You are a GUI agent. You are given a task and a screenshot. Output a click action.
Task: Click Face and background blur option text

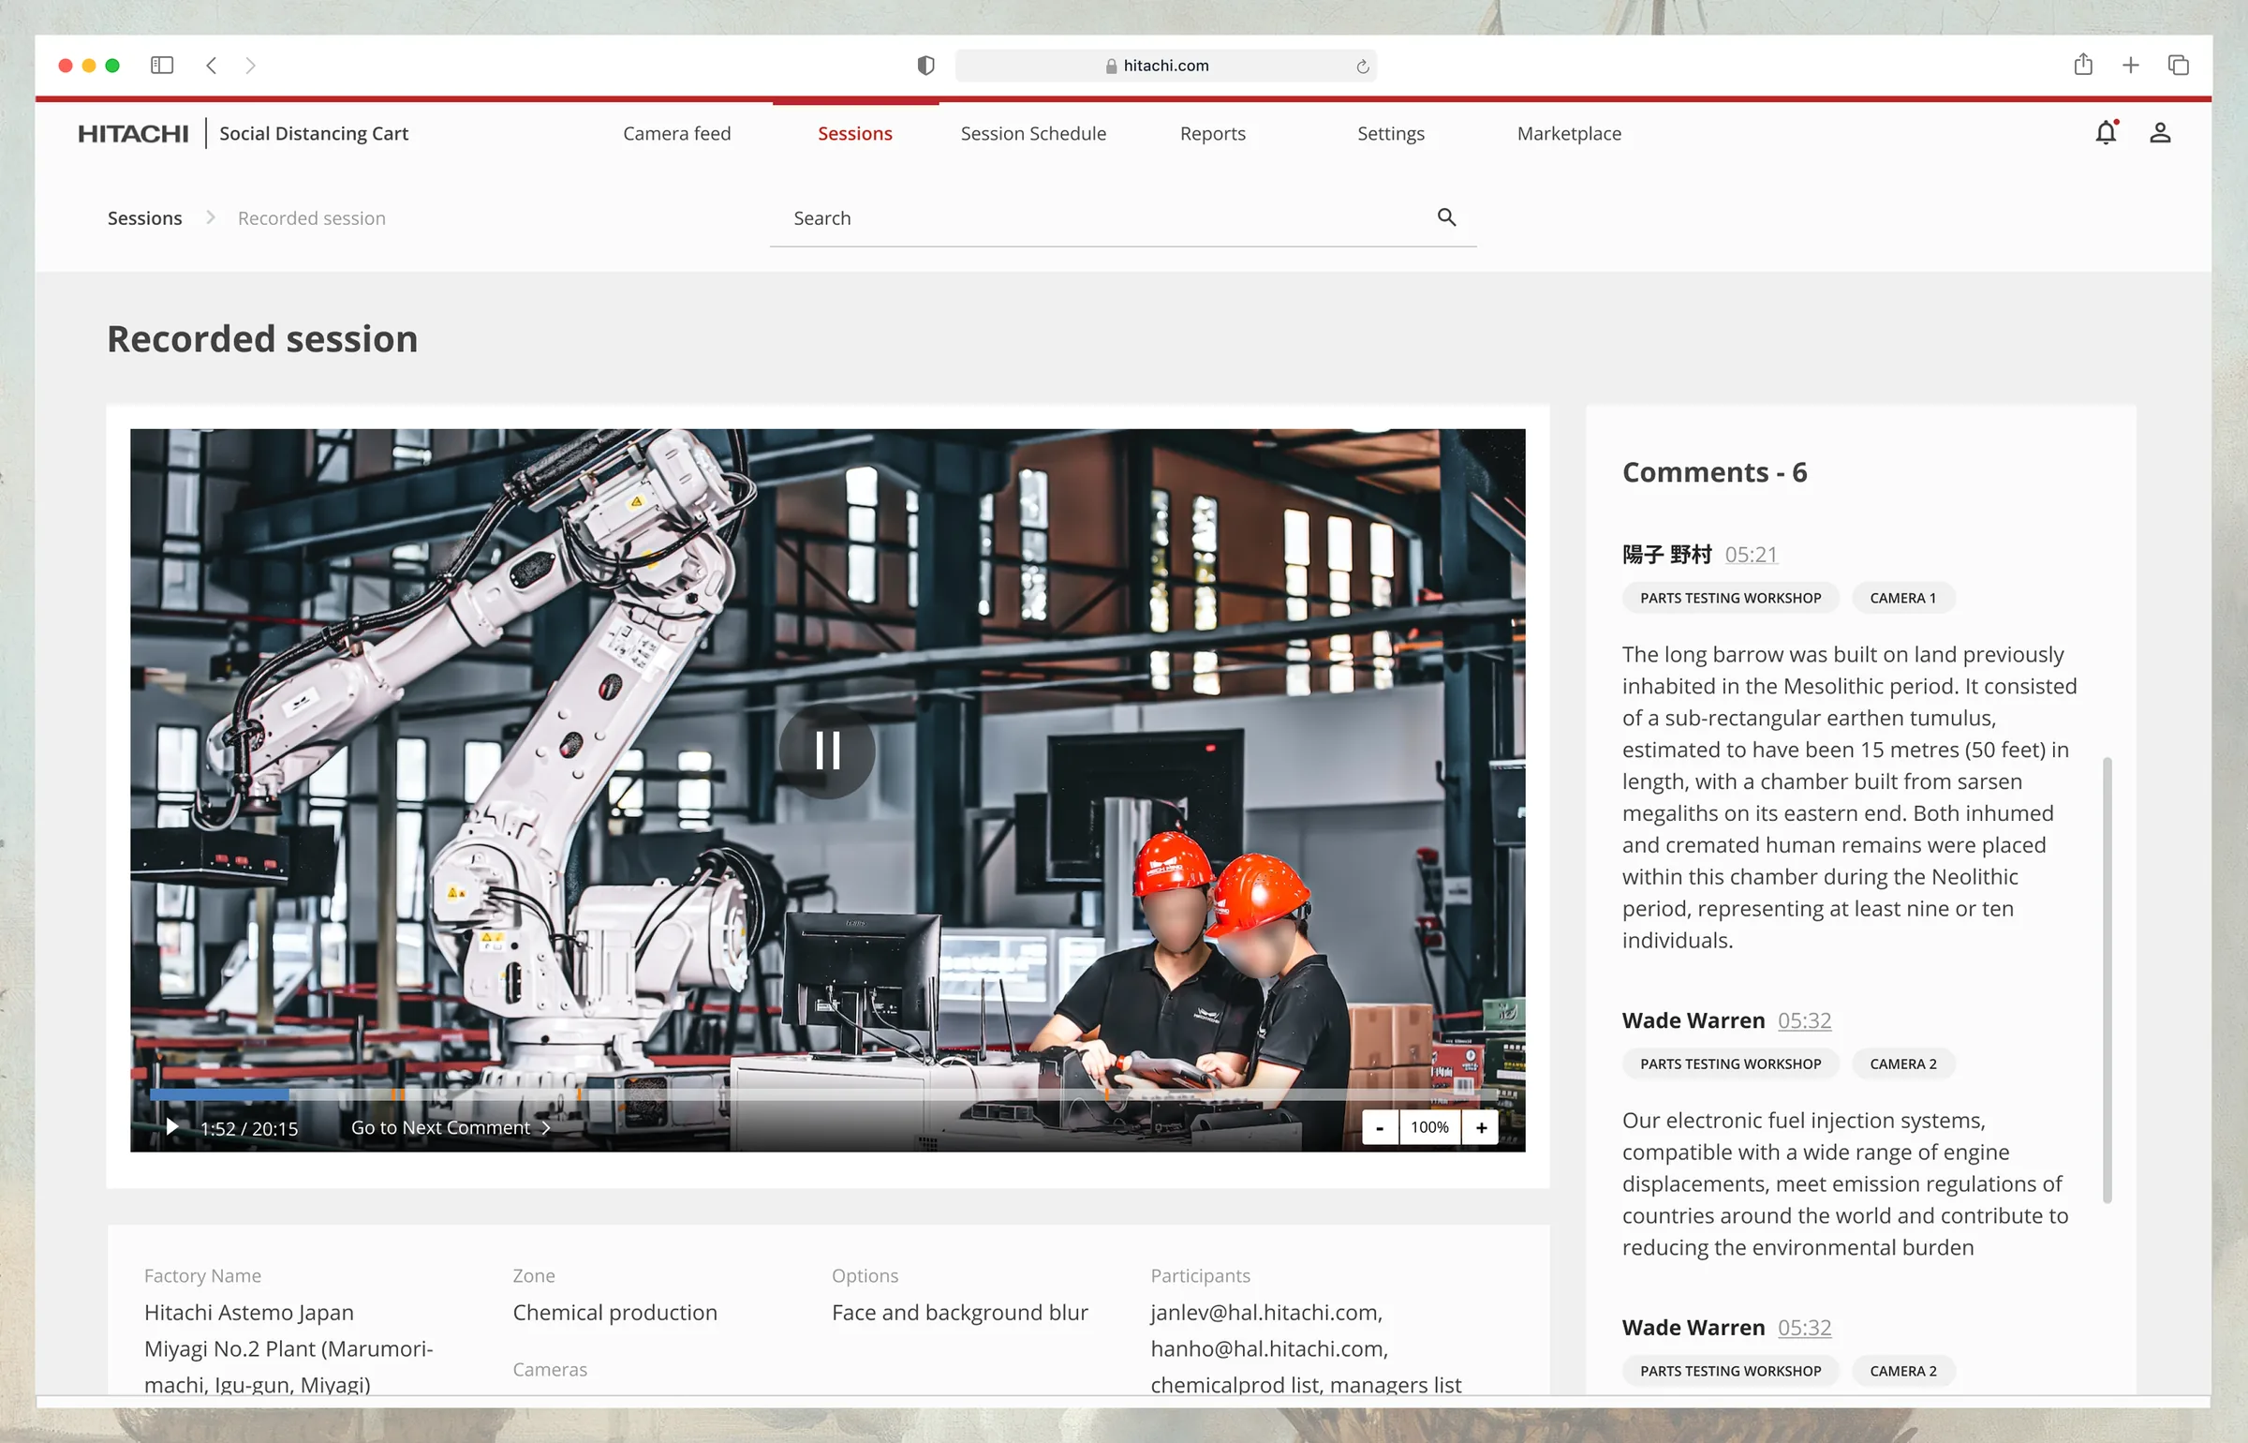tap(959, 1312)
